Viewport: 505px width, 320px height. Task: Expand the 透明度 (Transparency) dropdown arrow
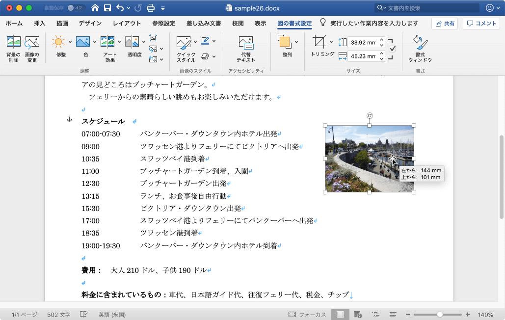click(143, 42)
